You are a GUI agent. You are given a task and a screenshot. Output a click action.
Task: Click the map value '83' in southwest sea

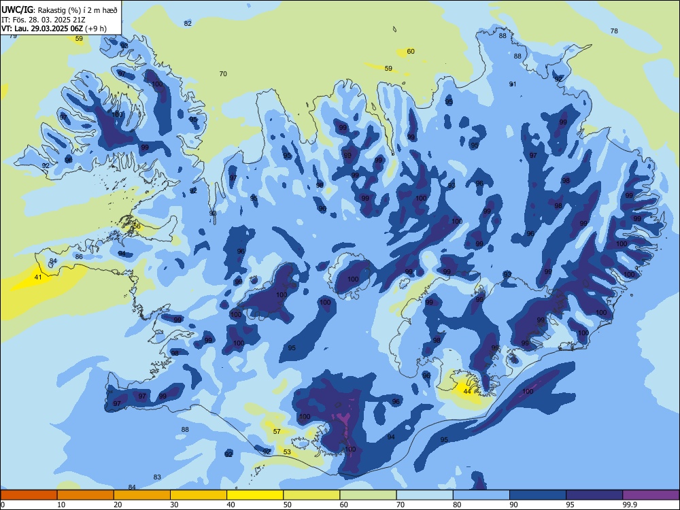(157, 477)
